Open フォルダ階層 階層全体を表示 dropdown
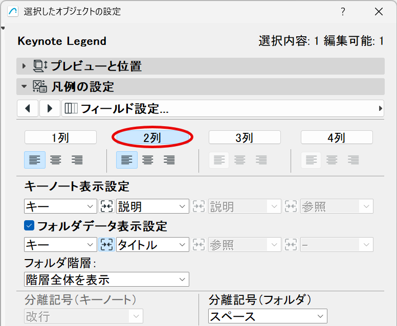 pyautogui.click(x=106, y=280)
